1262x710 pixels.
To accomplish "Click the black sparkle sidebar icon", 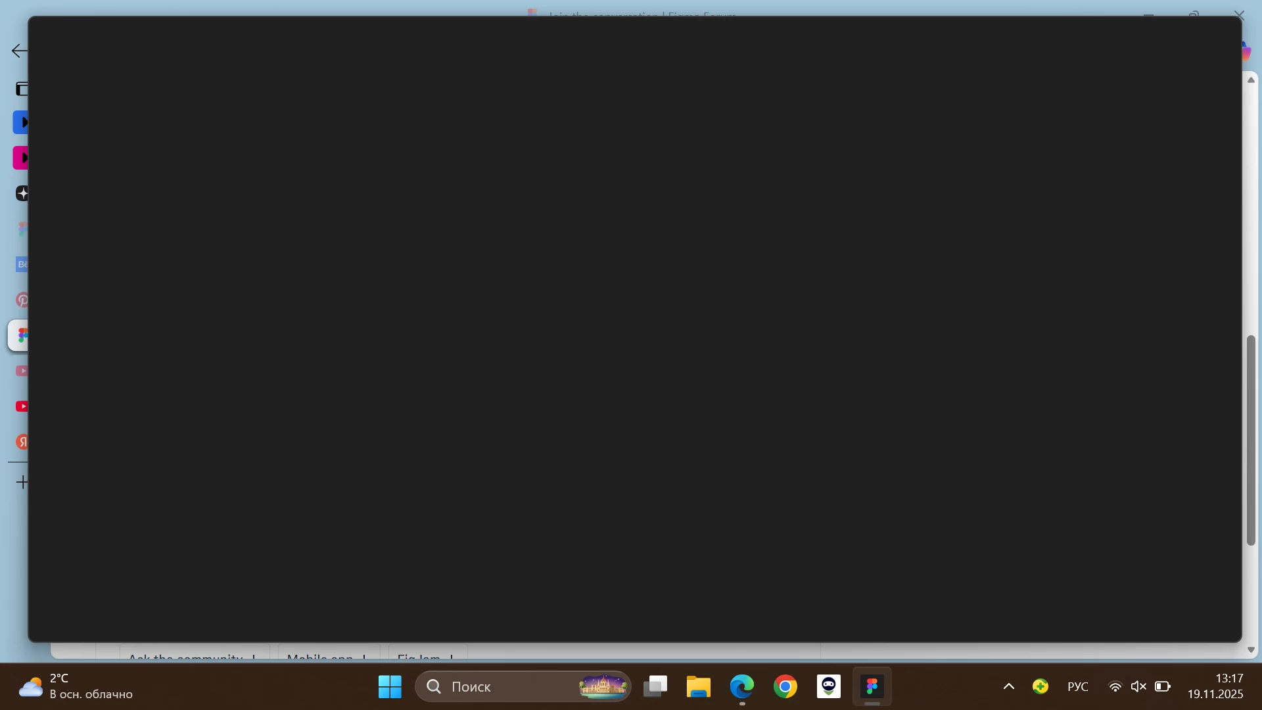I will point(22,193).
